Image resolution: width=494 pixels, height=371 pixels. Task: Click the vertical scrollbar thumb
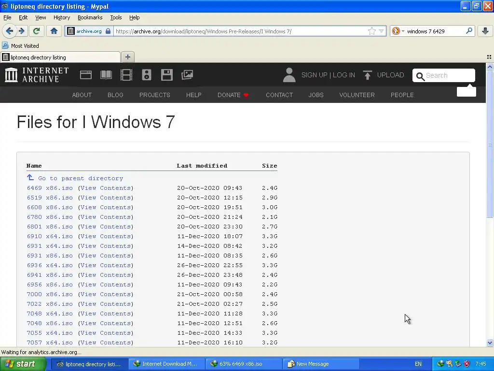[490, 144]
